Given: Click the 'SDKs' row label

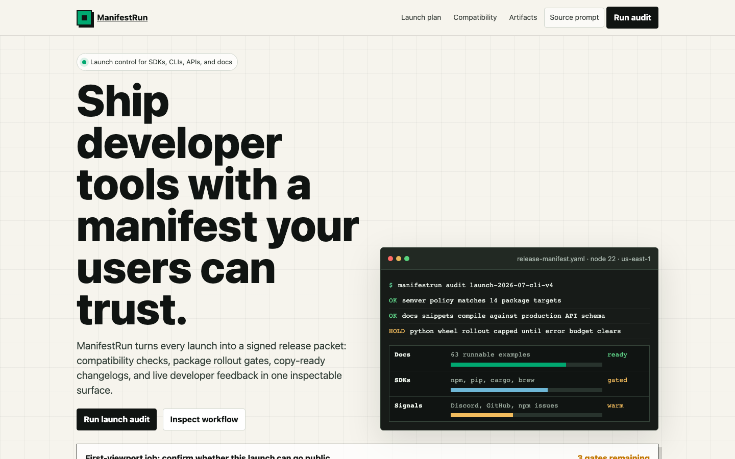Looking at the screenshot, I should click(x=402, y=380).
